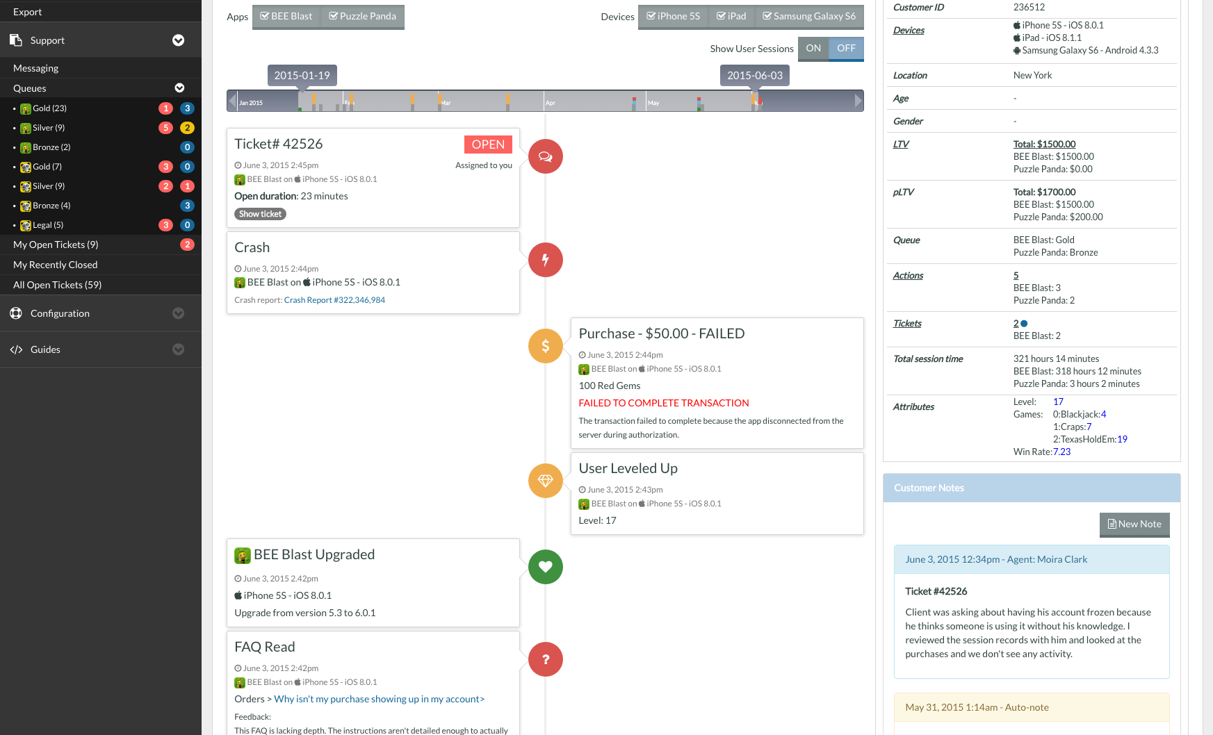Click the orange diamond Level Up icon
1213x735 pixels.
(546, 481)
